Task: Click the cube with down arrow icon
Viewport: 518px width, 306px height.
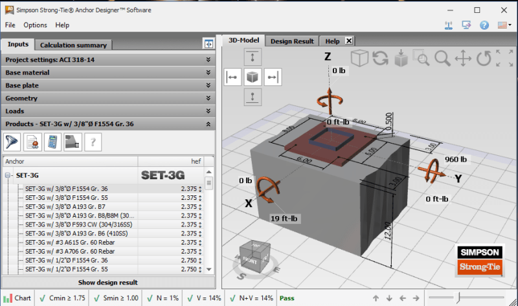Action: tap(401, 58)
